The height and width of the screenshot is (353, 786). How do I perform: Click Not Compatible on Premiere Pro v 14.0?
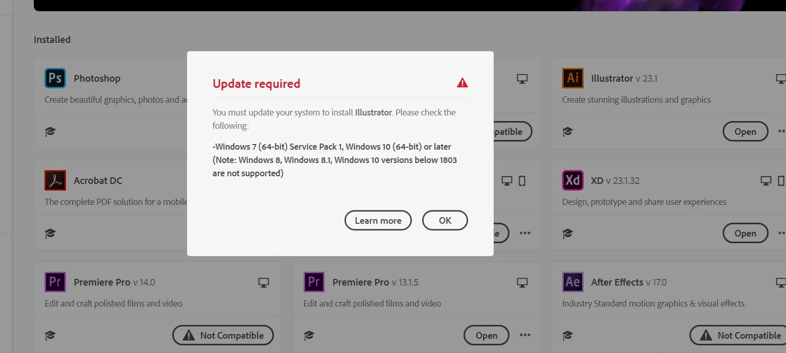click(x=223, y=335)
